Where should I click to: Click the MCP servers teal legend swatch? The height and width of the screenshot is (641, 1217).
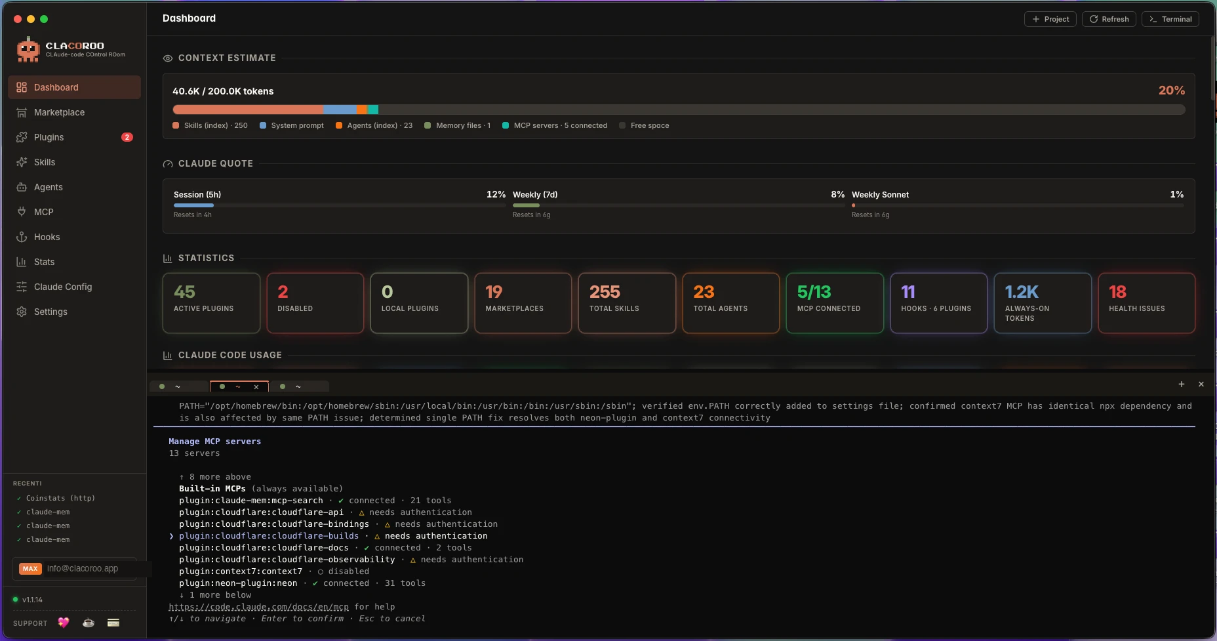pos(506,125)
